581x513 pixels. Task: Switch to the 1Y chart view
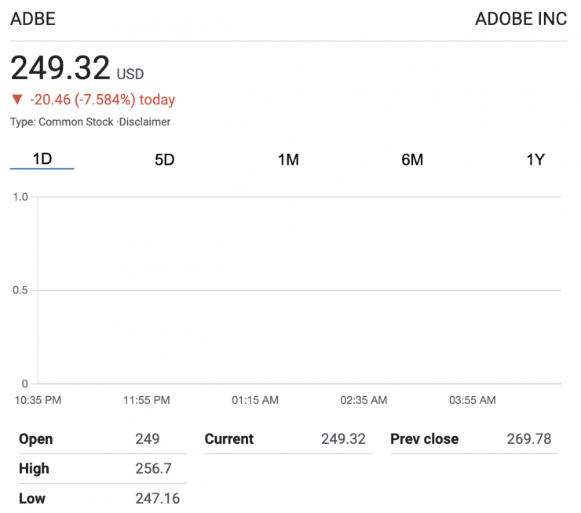[x=535, y=159]
